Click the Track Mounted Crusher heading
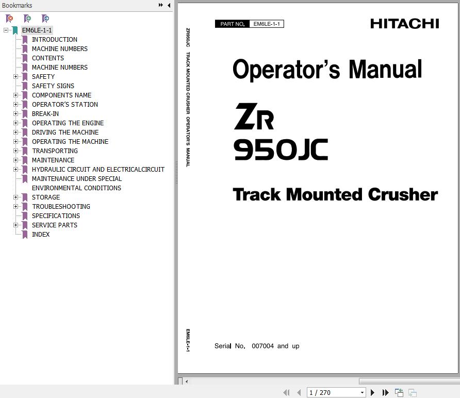 (335, 194)
